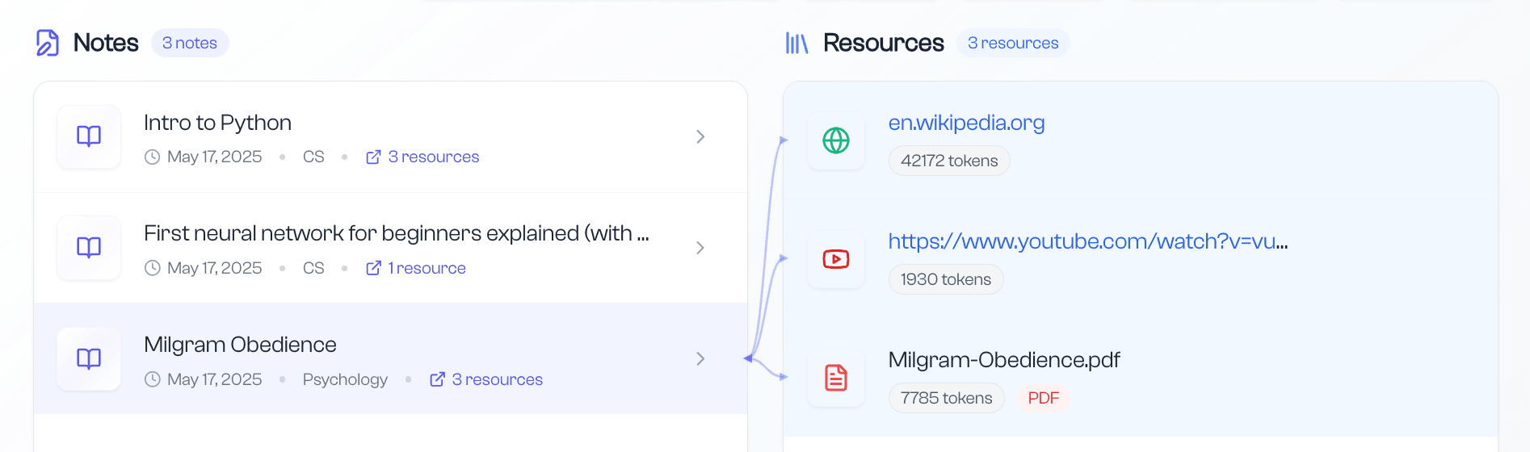Click the Notes section heading

click(106, 43)
